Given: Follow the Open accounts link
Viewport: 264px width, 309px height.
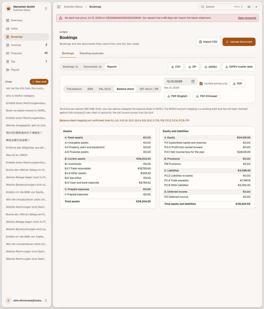Looking at the screenshot, I should pyautogui.click(x=247, y=18).
